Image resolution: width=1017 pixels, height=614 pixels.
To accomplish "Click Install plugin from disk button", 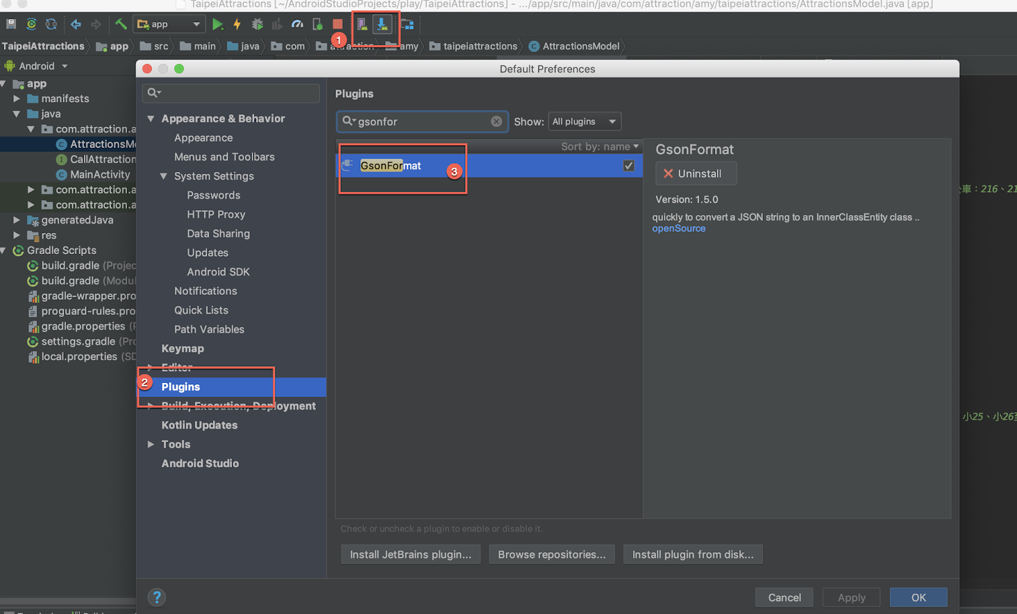I will (693, 554).
